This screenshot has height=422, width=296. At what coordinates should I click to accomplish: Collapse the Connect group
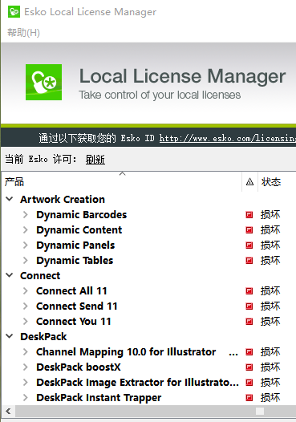coord(10,275)
